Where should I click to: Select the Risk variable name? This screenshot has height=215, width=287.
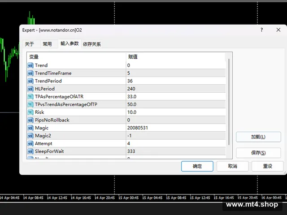click(39, 112)
